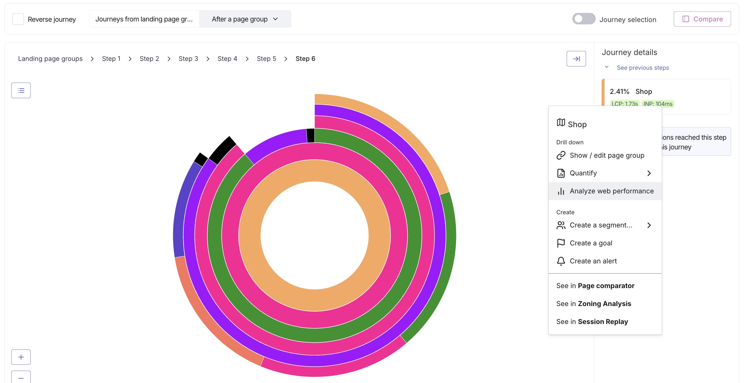Open the legend list icon button
Image resolution: width=745 pixels, height=383 pixels.
21,90
